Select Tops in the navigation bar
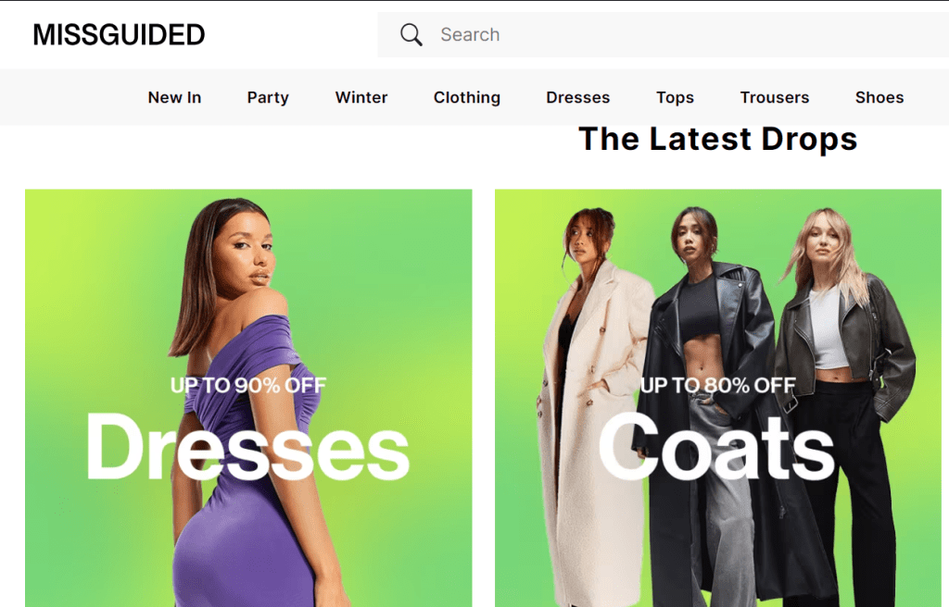This screenshot has height=607, width=949. 675,98
